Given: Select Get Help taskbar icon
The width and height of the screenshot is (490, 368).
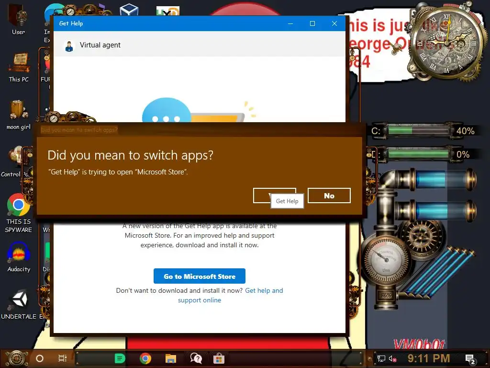Looking at the screenshot, I should [x=196, y=358].
